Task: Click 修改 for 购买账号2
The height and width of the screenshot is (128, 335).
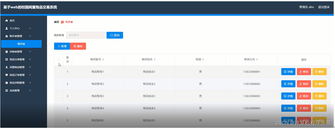Action: [304, 84]
